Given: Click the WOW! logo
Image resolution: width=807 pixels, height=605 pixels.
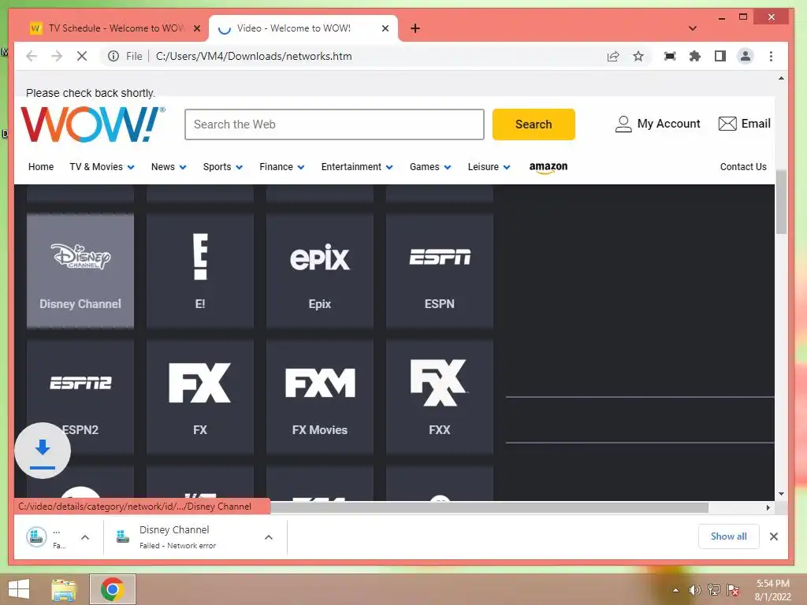Looking at the screenshot, I should coord(93,124).
